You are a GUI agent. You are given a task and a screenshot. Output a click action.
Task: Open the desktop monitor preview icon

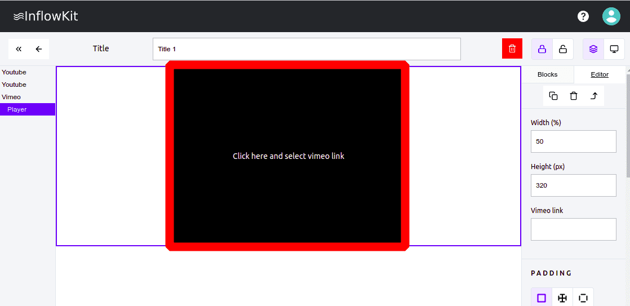click(614, 49)
